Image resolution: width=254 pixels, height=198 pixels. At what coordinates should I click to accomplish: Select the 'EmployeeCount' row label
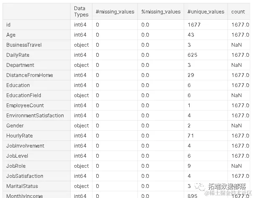(x=25, y=106)
